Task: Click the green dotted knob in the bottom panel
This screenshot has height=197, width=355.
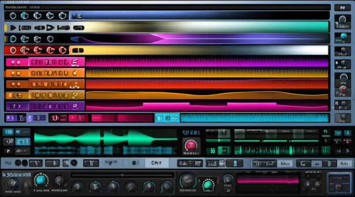Action: [208, 185]
